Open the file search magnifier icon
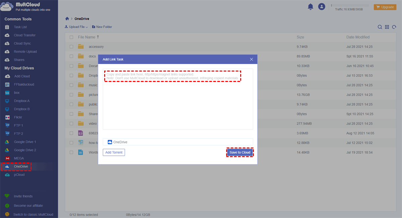Viewport: 402px width, 218px height. (380, 27)
